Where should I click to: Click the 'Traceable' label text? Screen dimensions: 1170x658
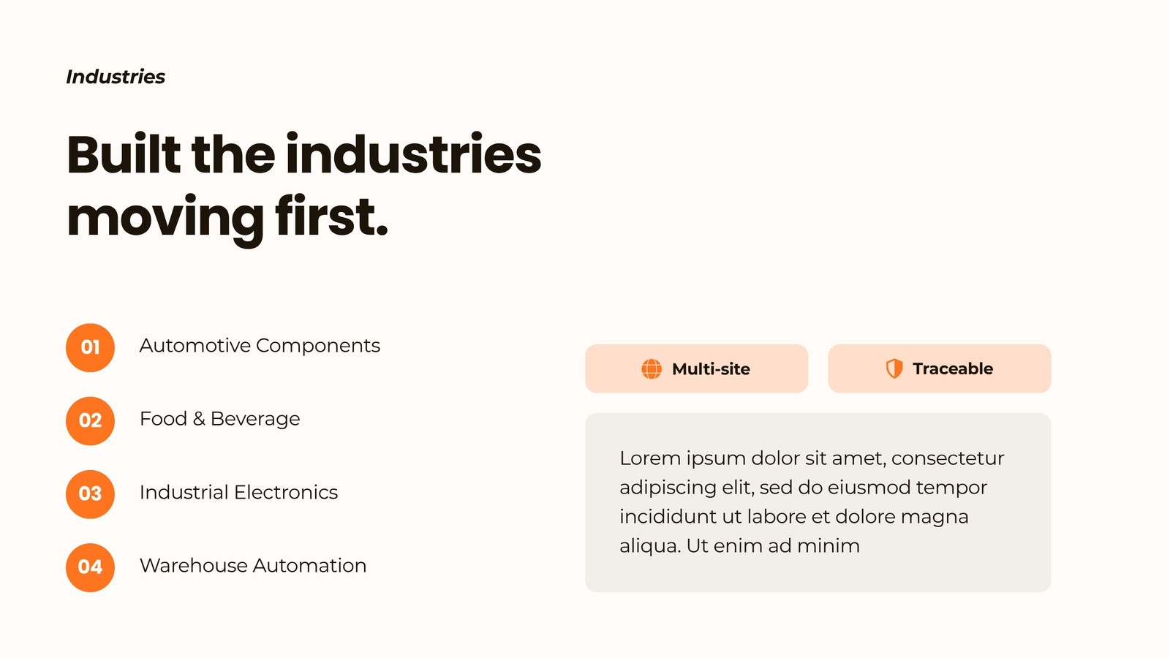[x=953, y=369]
